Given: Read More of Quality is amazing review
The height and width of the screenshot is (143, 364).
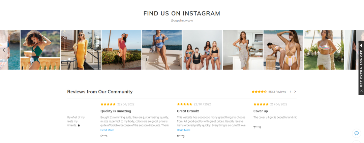Looking at the screenshot, I should coord(107,130).
